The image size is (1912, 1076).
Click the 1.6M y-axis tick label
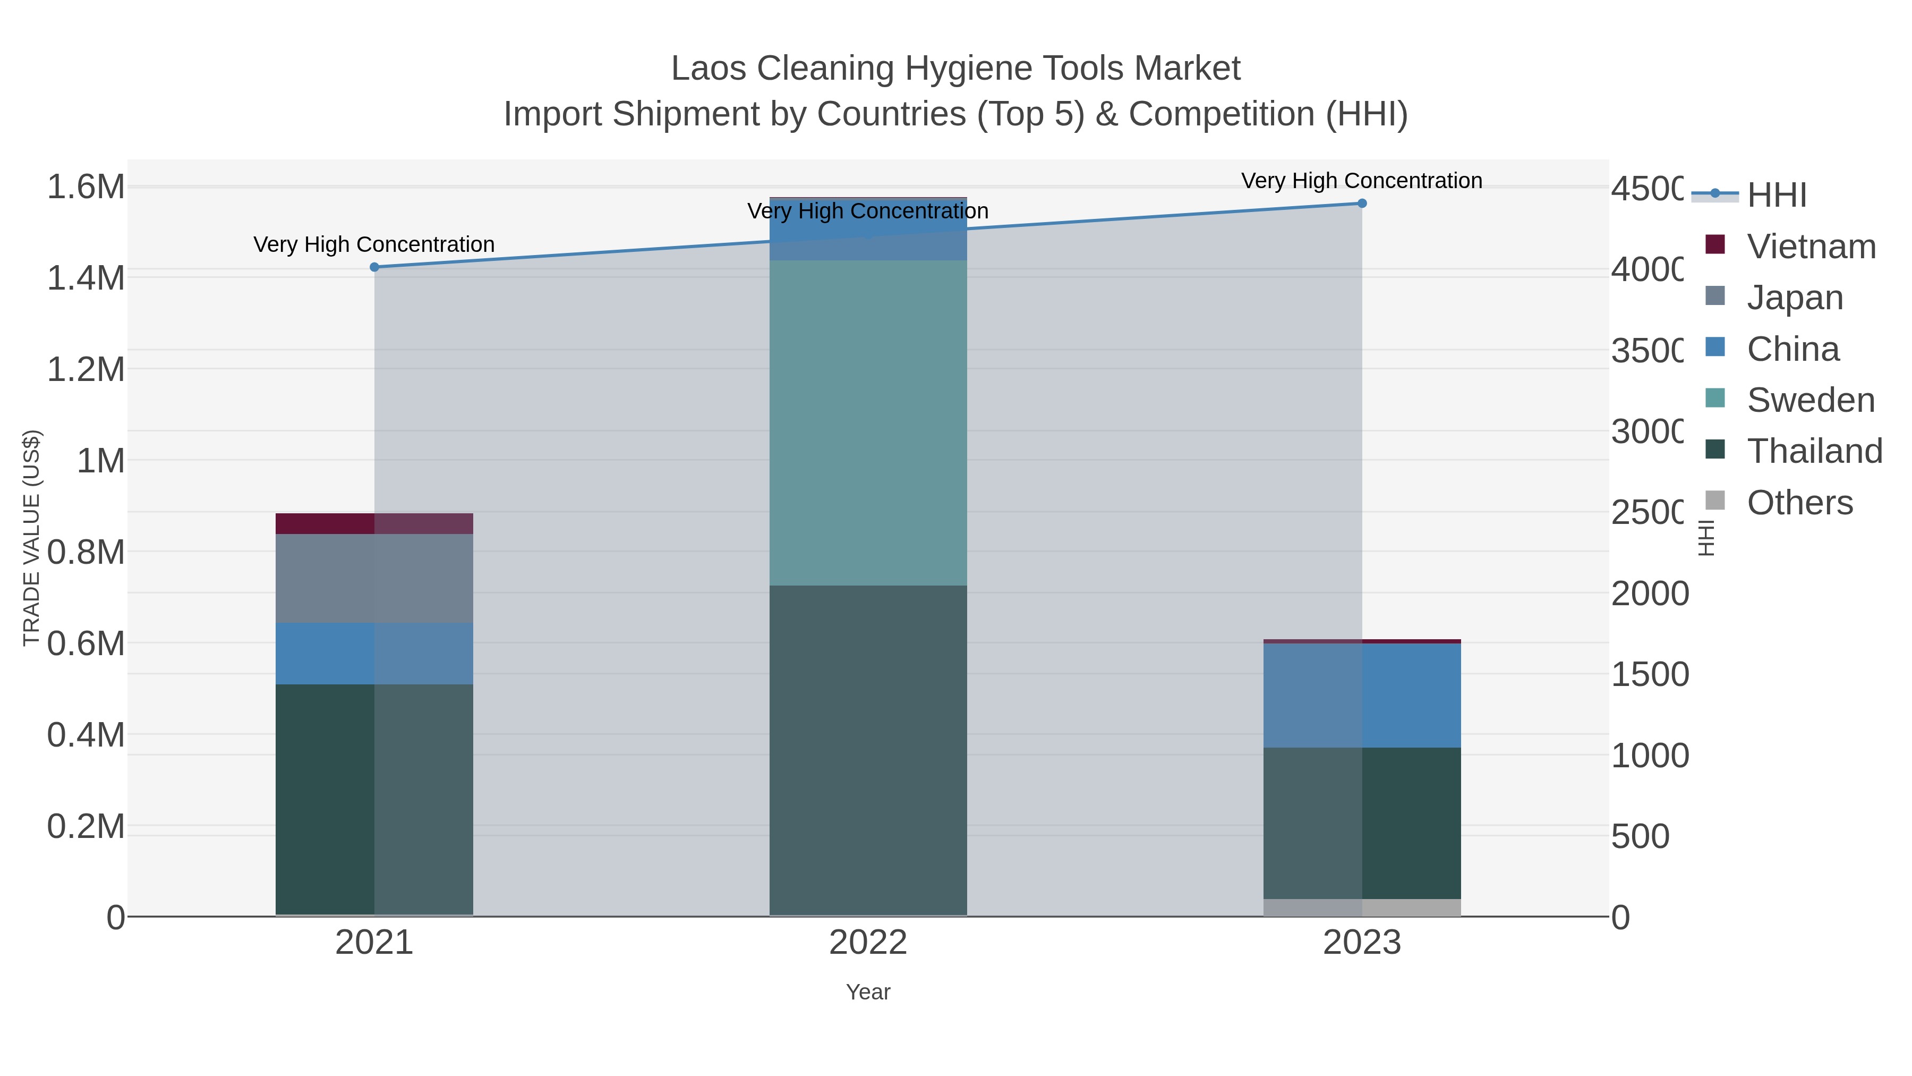[86, 187]
